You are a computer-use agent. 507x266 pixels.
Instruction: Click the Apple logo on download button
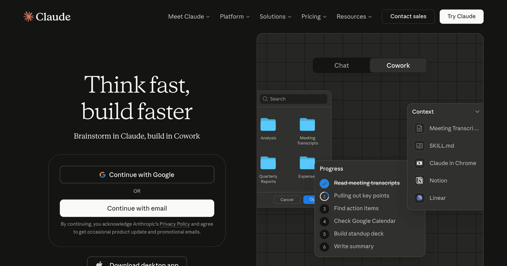(100, 264)
